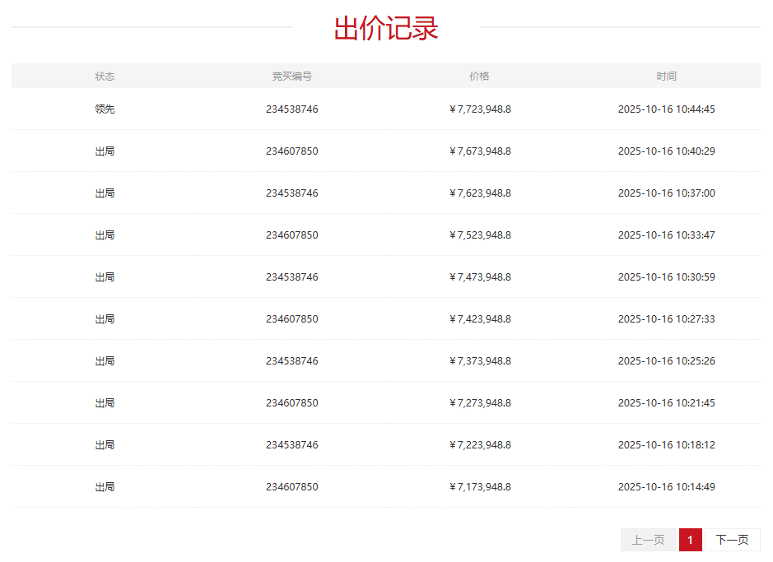The image size is (773, 562).
Task: Open the 下一页 pagination button
Action: click(731, 540)
